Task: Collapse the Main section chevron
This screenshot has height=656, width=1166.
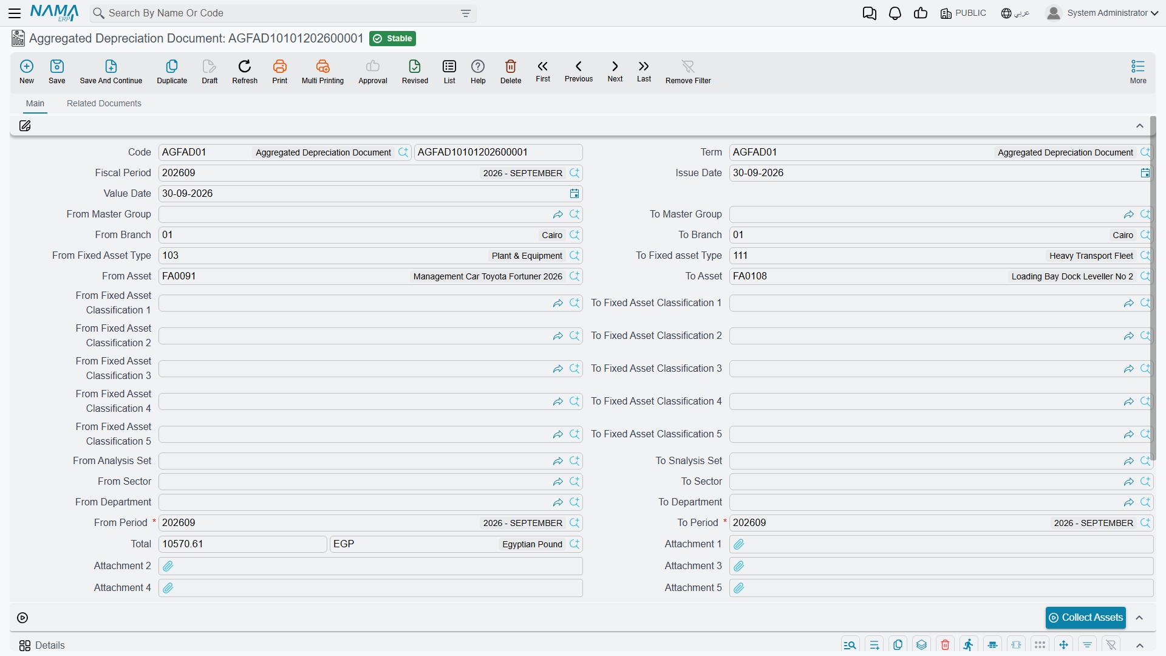Action: click(x=1140, y=126)
